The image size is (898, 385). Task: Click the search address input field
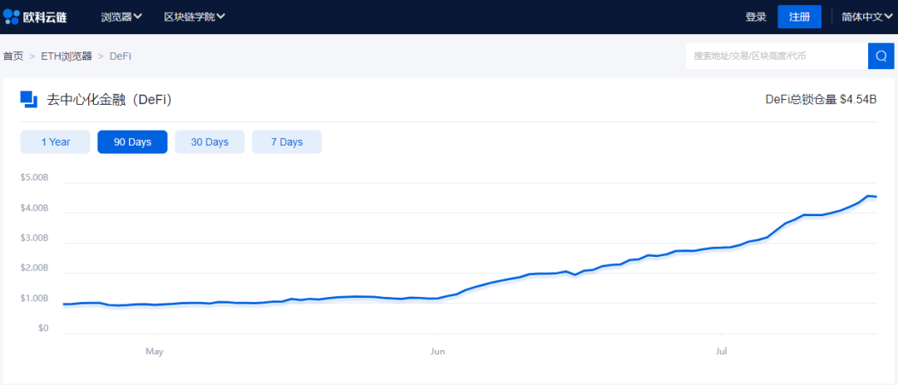777,57
